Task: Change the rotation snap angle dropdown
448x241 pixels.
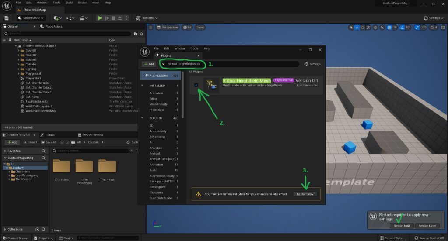Action: pyautogui.click(x=408, y=28)
